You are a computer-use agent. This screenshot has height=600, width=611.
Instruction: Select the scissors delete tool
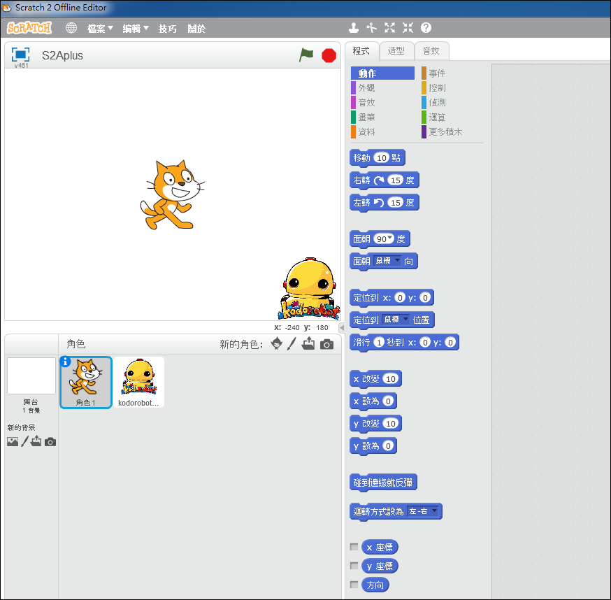click(371, 28)
